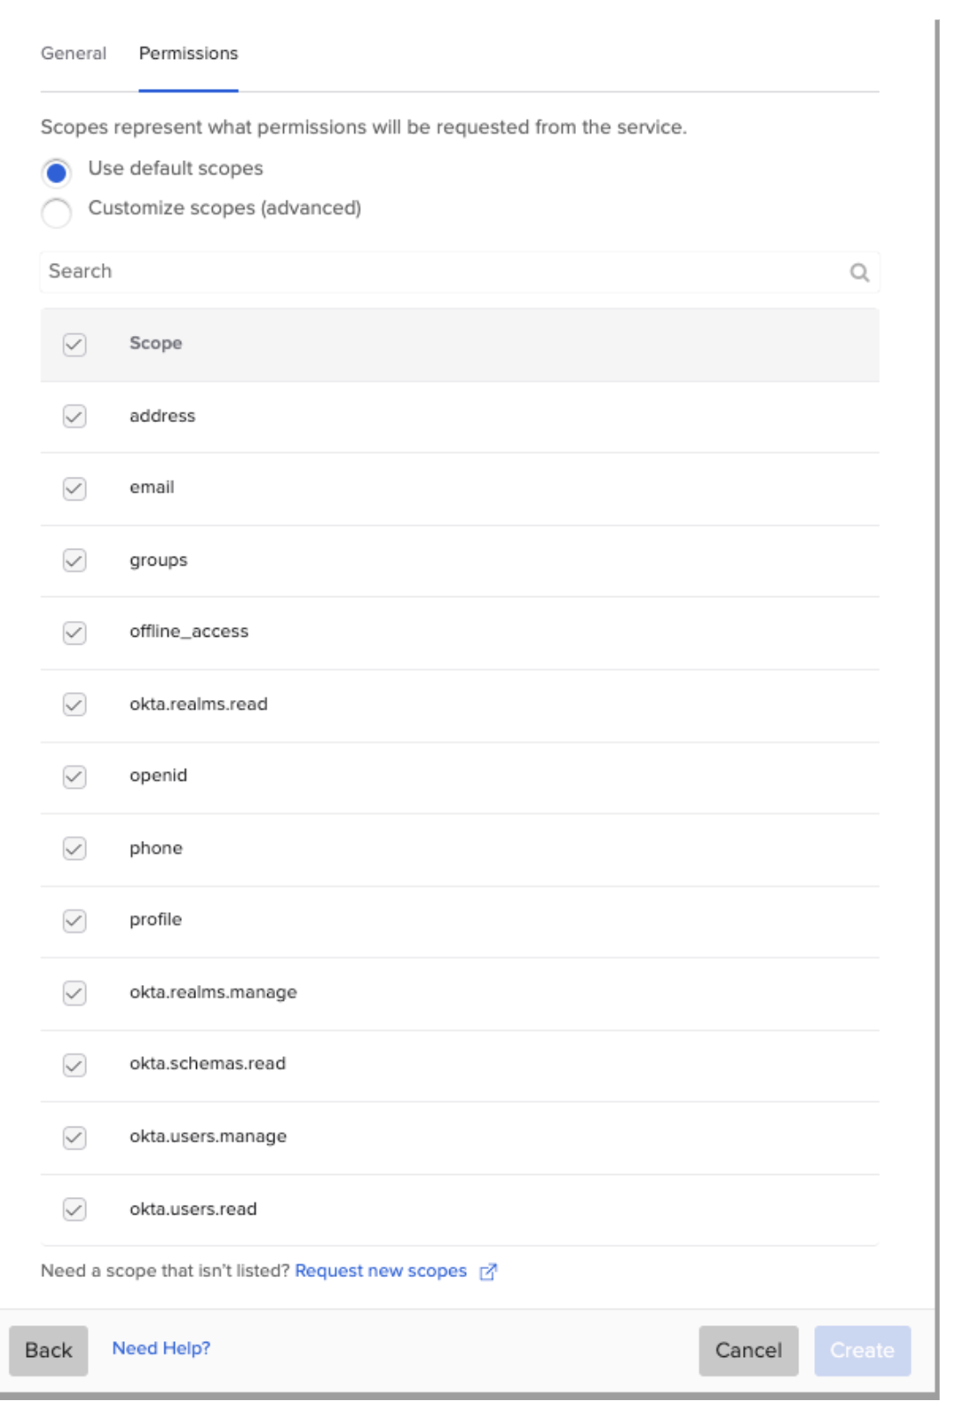Click the Create button
Image resolution: width=969 pixels, height=1423 pixels.
click(x=862, y=1350)
